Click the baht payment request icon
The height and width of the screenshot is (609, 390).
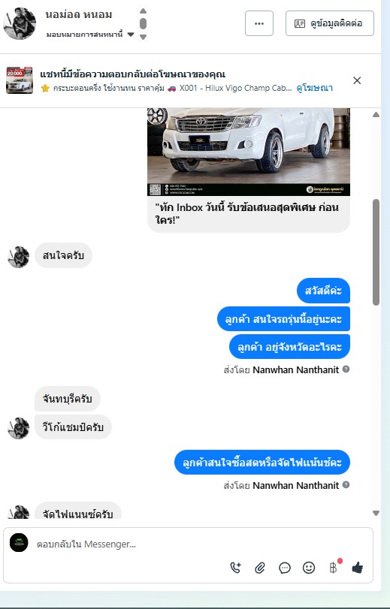pos(333,568)
